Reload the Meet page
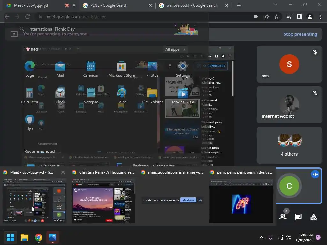The height and width of the screenshot is (245, 327). click(x=27, y=17)
